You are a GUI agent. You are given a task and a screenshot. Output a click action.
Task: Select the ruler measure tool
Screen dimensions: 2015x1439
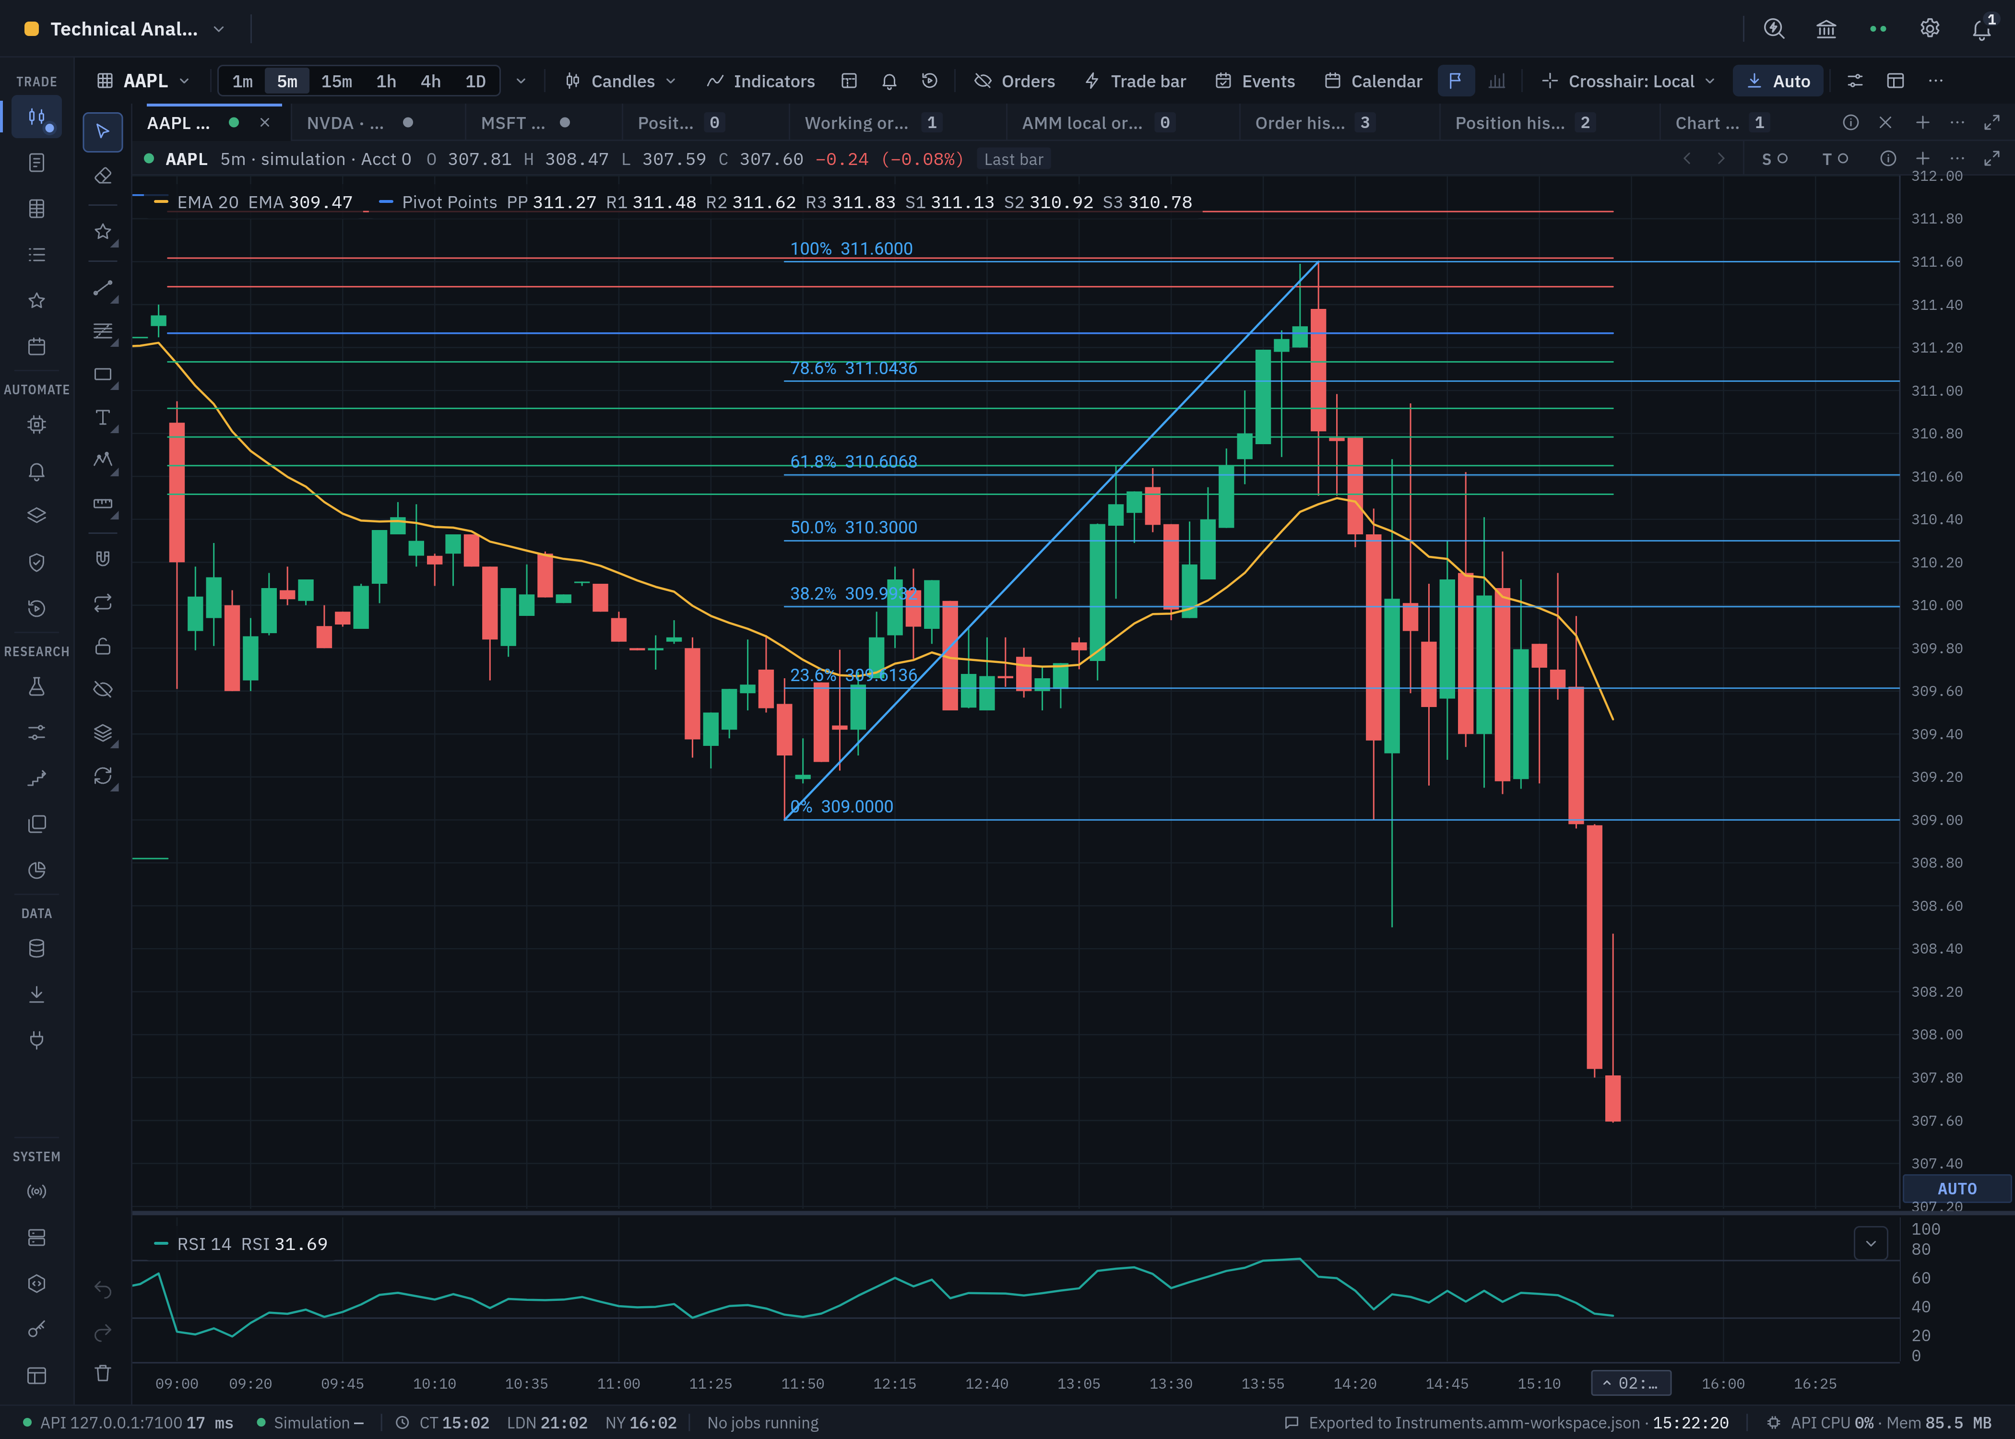click(x=103, y=503)
